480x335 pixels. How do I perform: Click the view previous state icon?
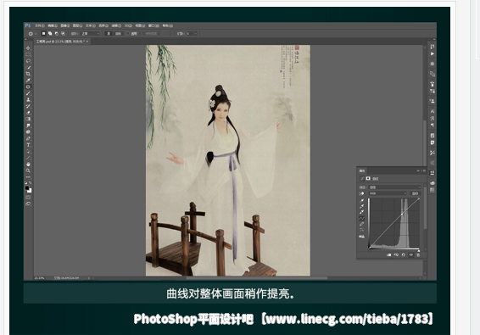pyautogui.click(x=396, y=254)
